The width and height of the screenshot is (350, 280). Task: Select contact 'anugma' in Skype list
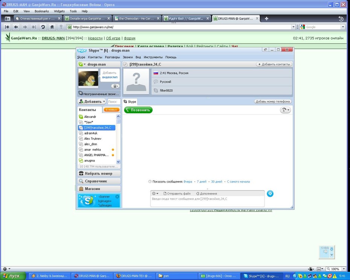coord(97,161)
